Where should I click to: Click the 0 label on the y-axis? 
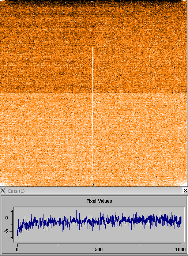[7, 218]
